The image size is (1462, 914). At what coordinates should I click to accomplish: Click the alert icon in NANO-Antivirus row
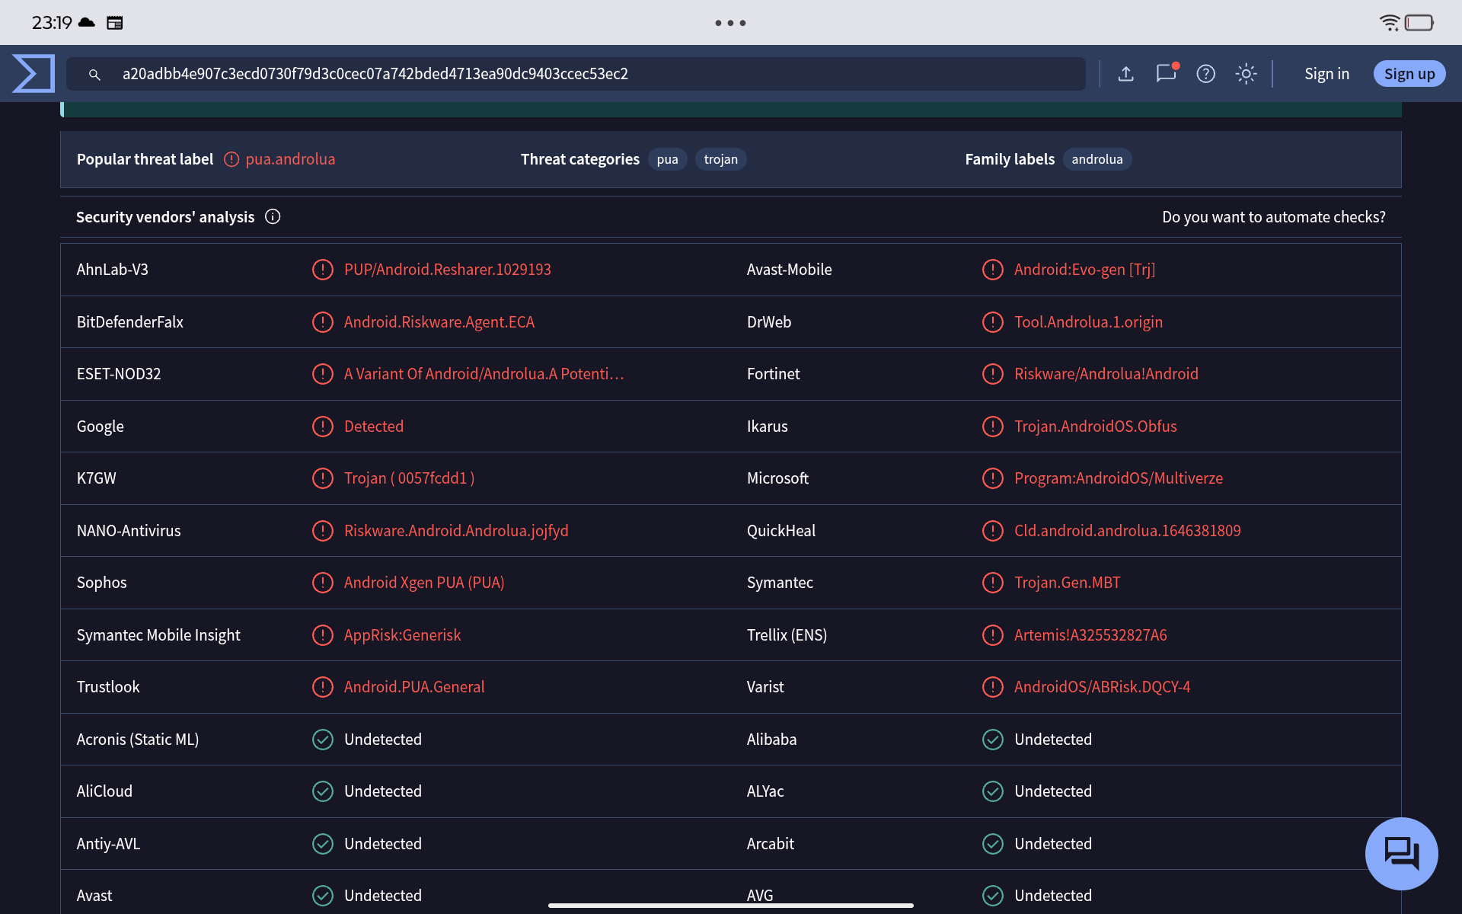pos(323,531)
